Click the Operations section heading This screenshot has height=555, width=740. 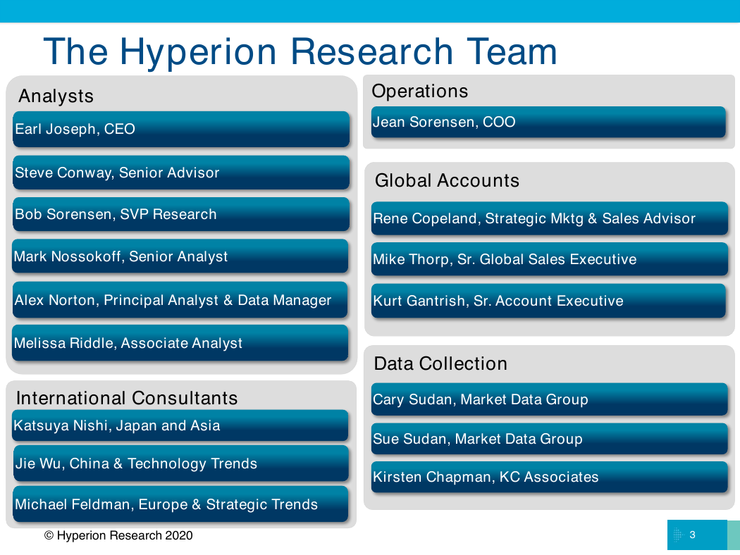(420, 92)
